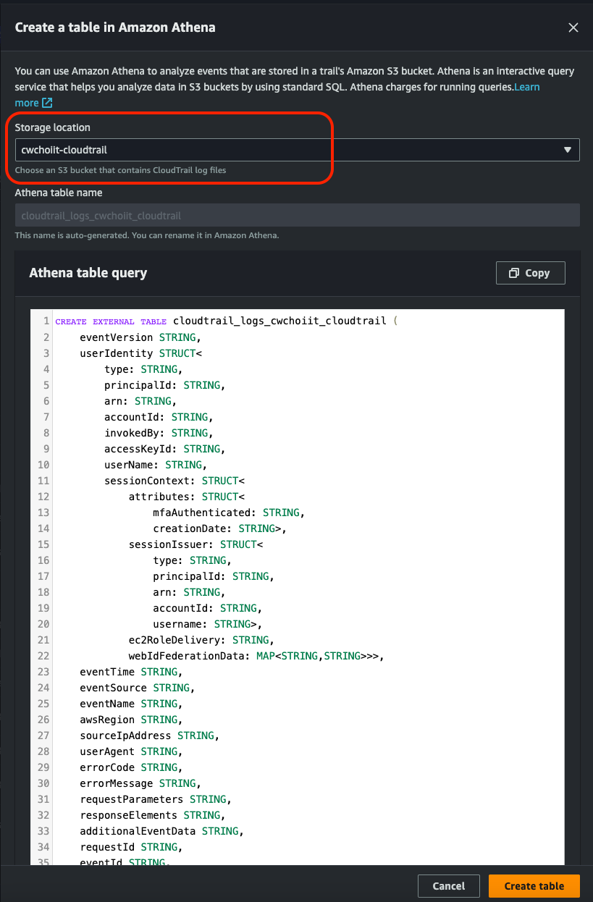
Task: Click the 'Athena table query' heading
Action: pyautogui.click(x=88, y=273)
